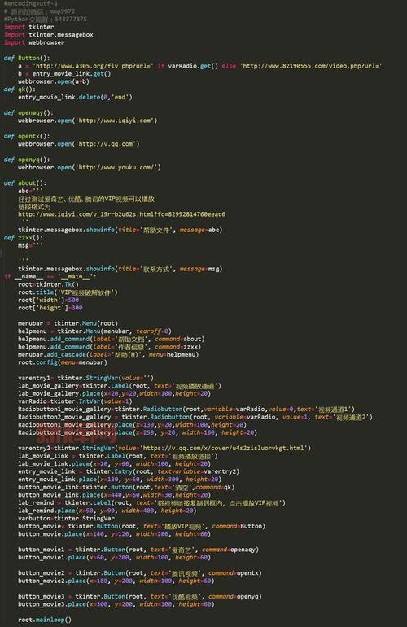407x627 pixels.
Task: Click the menubar.add_cascade line
Action: (108, 355)
